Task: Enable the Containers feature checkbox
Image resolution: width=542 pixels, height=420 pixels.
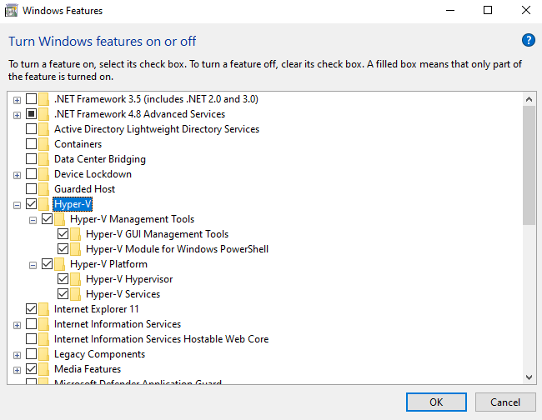Action: 31,143
